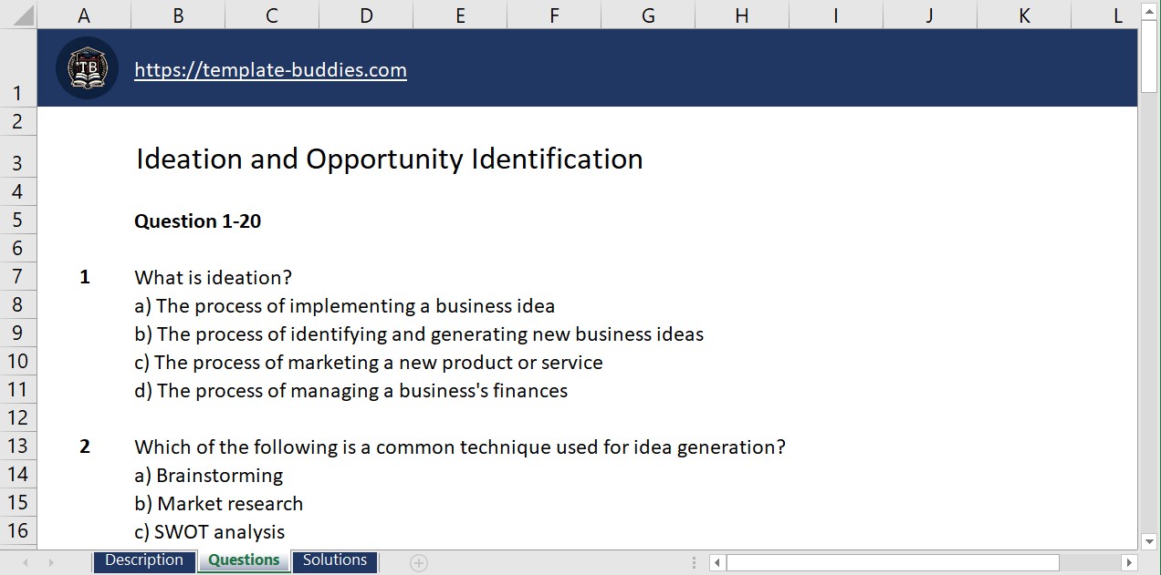1161x575 pixels.
Task: Select the active Questions sheet tab
Action: click(x=243, y=561)
